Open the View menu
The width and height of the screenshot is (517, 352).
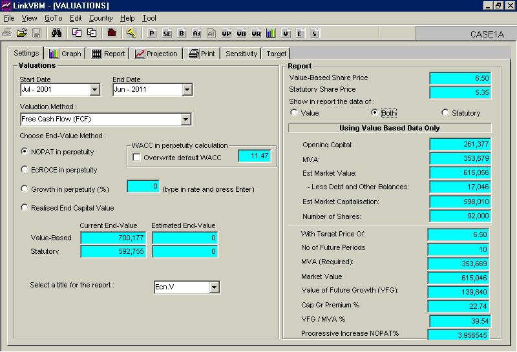coord(29,18)
